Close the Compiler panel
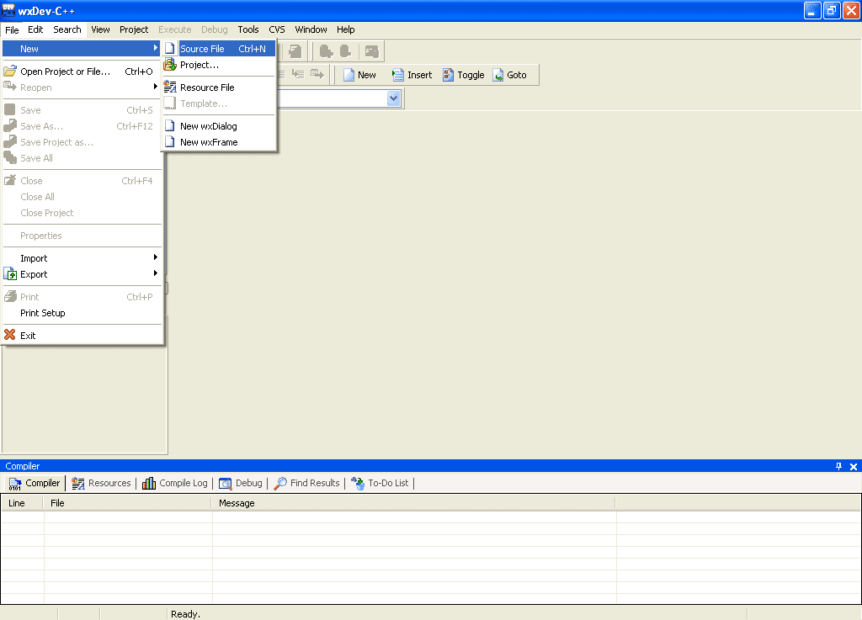Viewport: 862px width, 620px height. point(854,466)
